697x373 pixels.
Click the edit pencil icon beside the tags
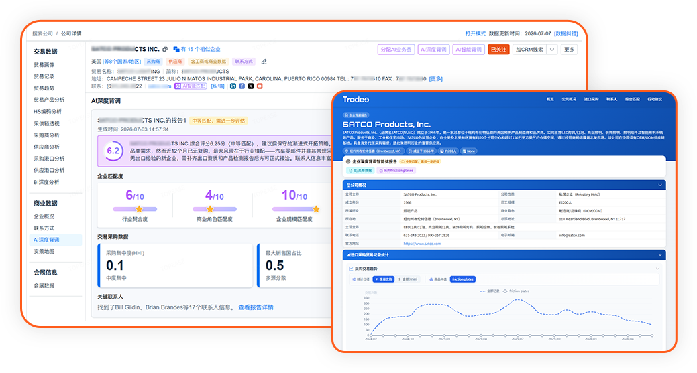pyautogui.click(x=264, y=62)
